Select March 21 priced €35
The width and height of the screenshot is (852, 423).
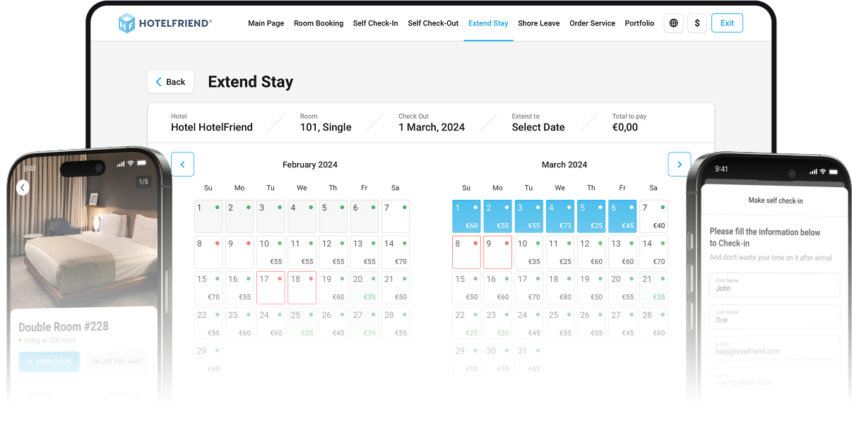tap(653, 288)
